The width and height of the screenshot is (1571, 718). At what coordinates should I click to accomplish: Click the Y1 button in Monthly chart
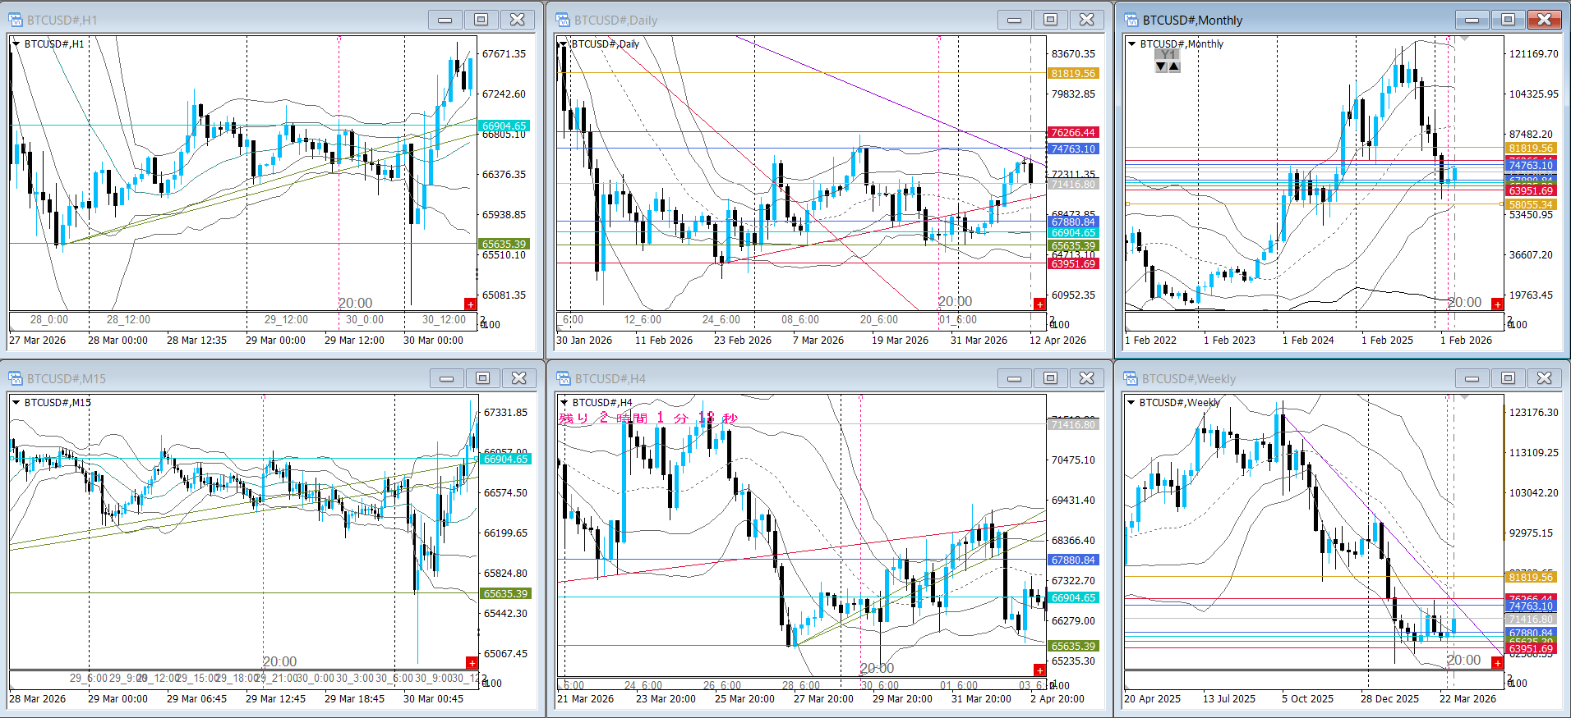click(x=1168, y=55)
